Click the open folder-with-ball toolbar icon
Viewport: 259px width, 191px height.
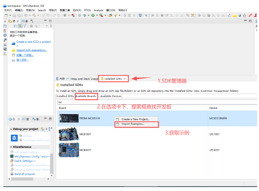click(x=110, y=15)
